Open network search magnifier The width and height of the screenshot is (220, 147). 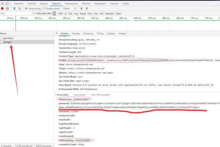click(x=20, y=9)
